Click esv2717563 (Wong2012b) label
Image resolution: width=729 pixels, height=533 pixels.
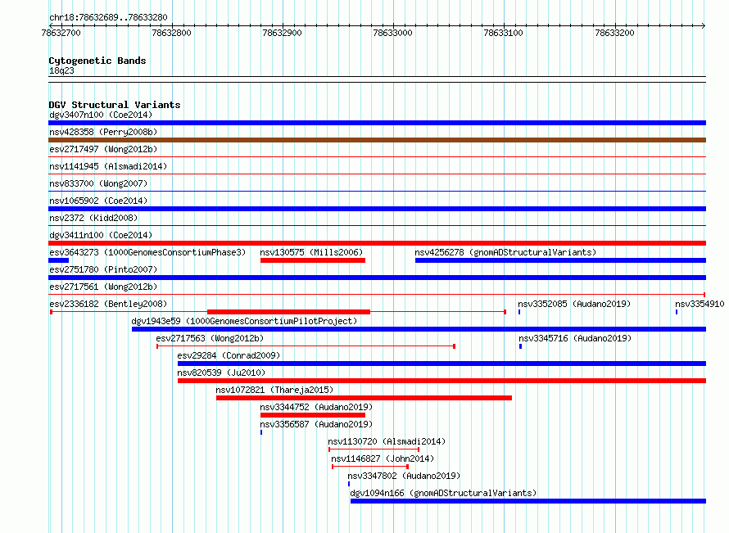pyautogui.click(x=210, y=338)
